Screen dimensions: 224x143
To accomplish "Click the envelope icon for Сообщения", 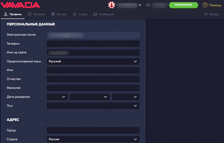I will (x=95, y=14).
